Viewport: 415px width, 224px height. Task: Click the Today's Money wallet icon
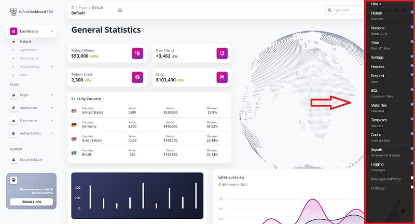pyautogui.click(x=137, y=53)
